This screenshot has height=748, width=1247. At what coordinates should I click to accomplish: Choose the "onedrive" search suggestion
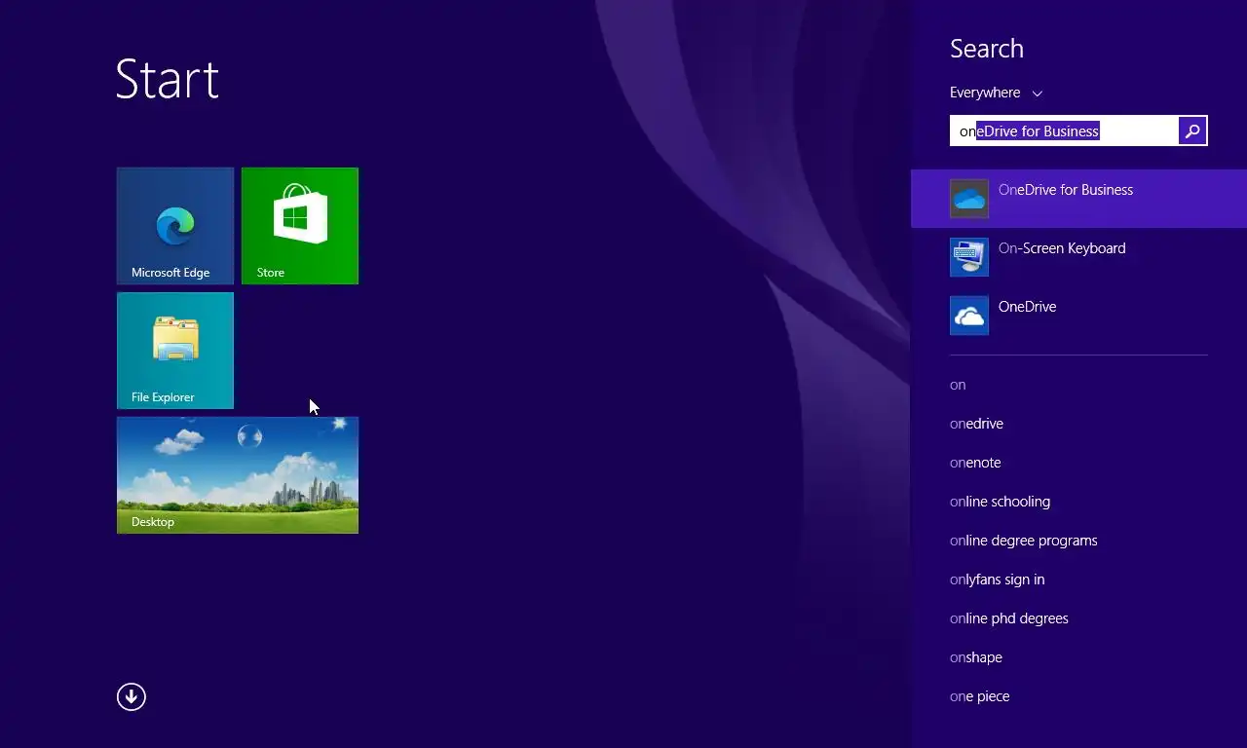(x=976, y=424)
